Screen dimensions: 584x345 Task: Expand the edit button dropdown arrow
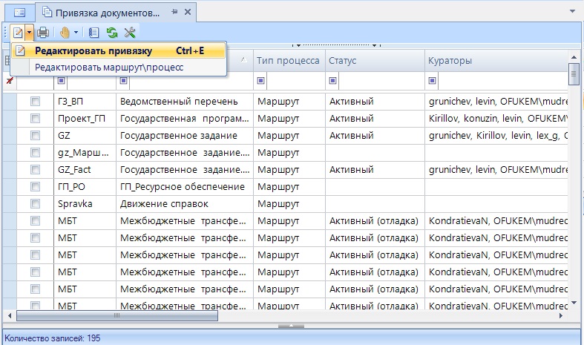(29, 33)
